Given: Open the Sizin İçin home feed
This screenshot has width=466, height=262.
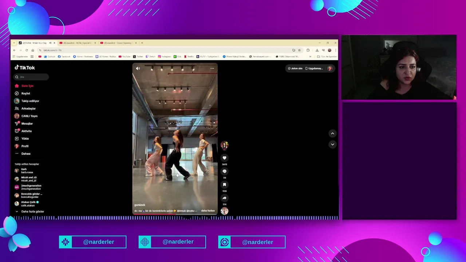Looking at the screenshot, I should pyautogui.click(x=24, y=86).
